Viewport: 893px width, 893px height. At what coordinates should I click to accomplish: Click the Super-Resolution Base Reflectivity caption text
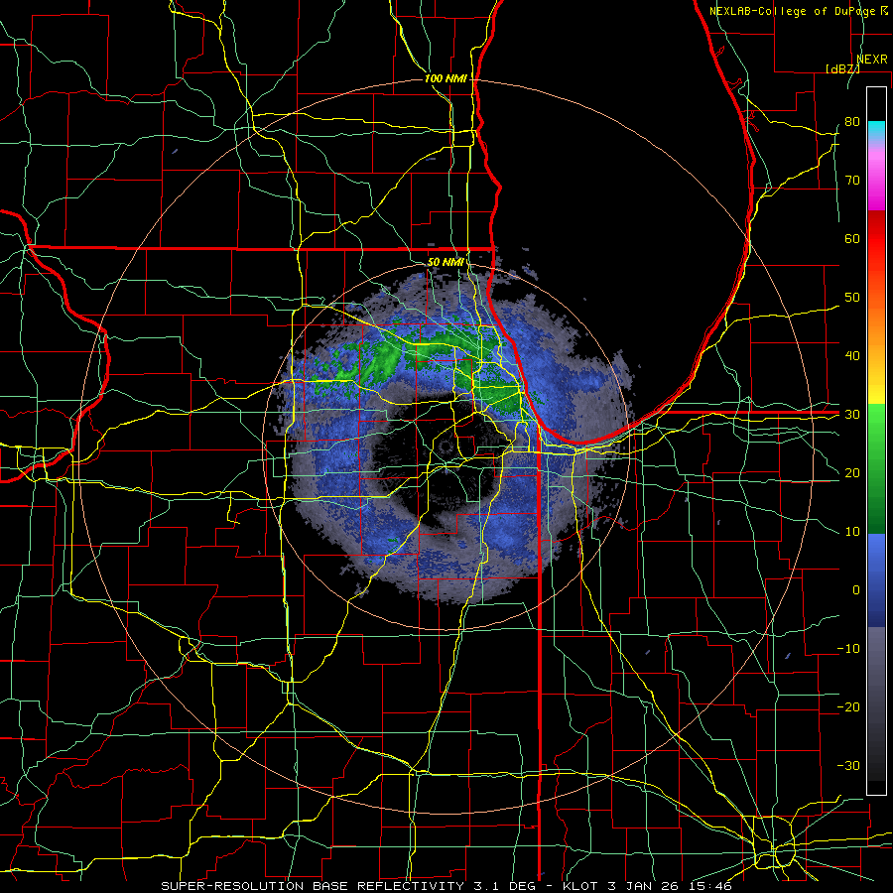coord(446,886)
